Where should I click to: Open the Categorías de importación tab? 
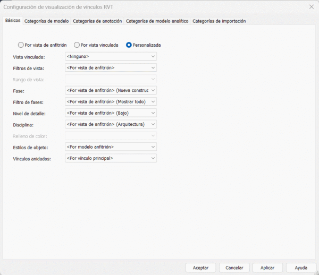click(x=219, y=21)
